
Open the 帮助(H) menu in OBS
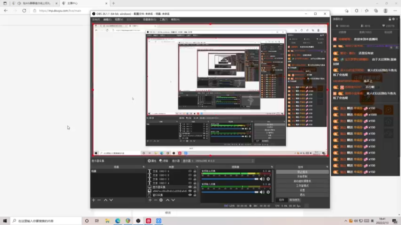[175, 19]
